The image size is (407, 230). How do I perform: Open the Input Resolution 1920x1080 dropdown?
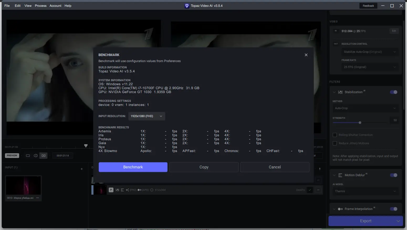[147, 116]
